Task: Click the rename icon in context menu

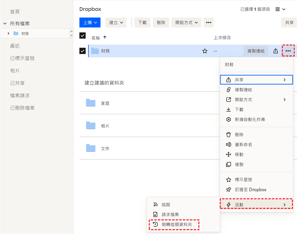Action: click(229, 145)
